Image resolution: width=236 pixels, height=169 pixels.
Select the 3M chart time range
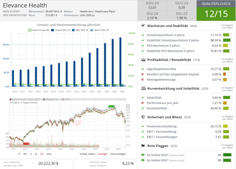(x=25, y=154)
